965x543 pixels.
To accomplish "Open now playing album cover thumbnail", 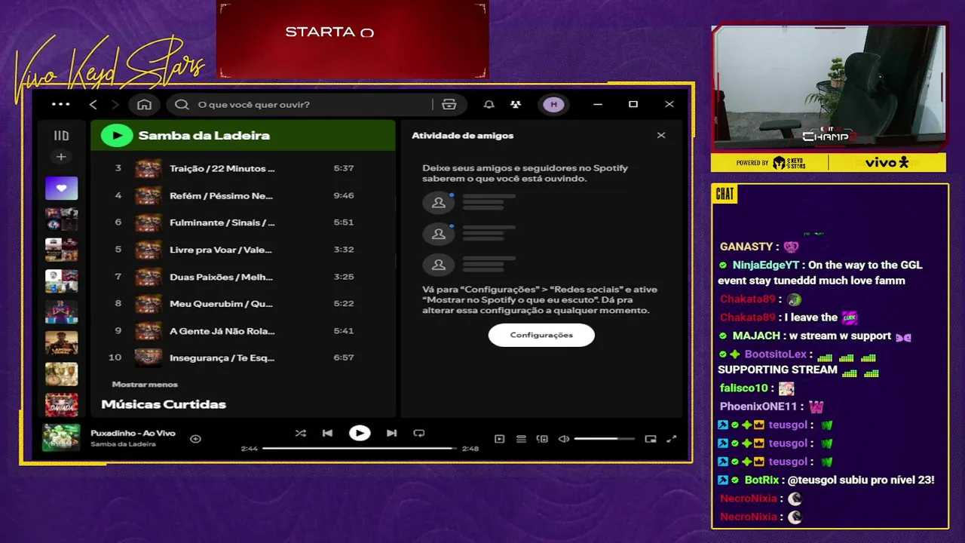I will point(61,437).
